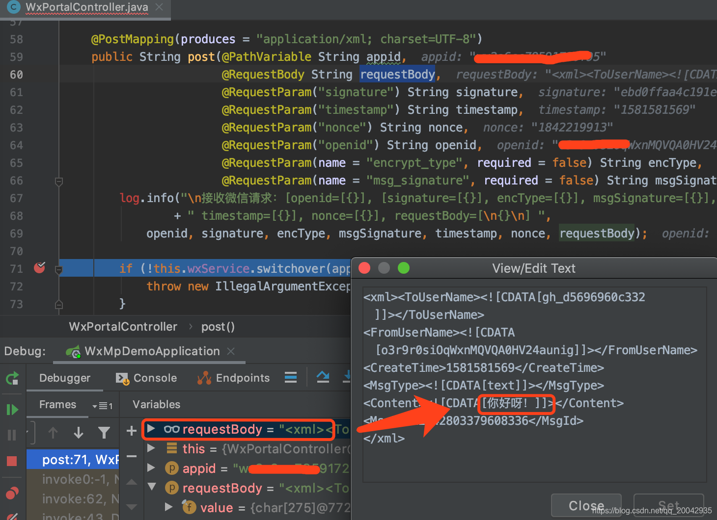
Task: Expand the watched requestBody variable
Action: [151, 428]
